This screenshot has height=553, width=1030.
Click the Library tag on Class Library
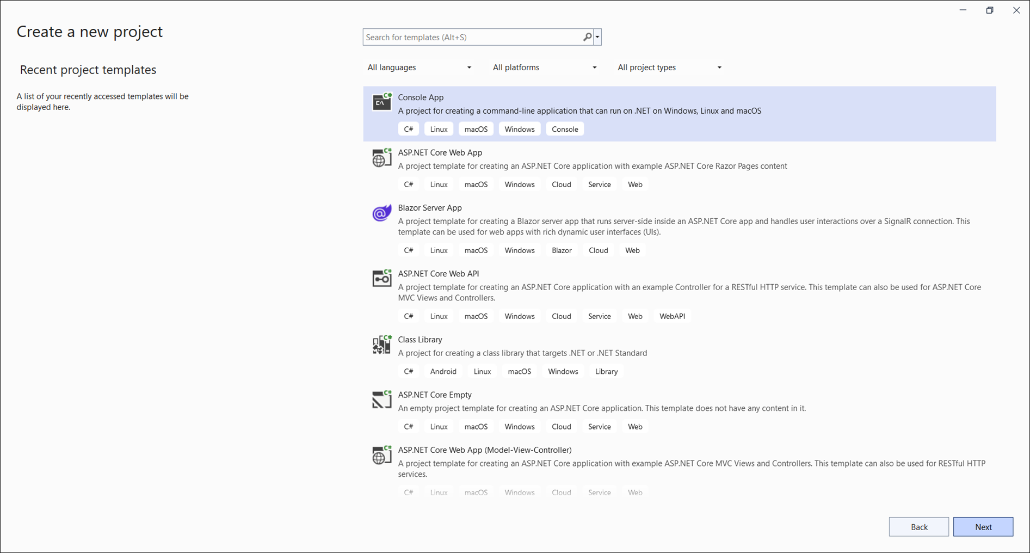(606, 371)
